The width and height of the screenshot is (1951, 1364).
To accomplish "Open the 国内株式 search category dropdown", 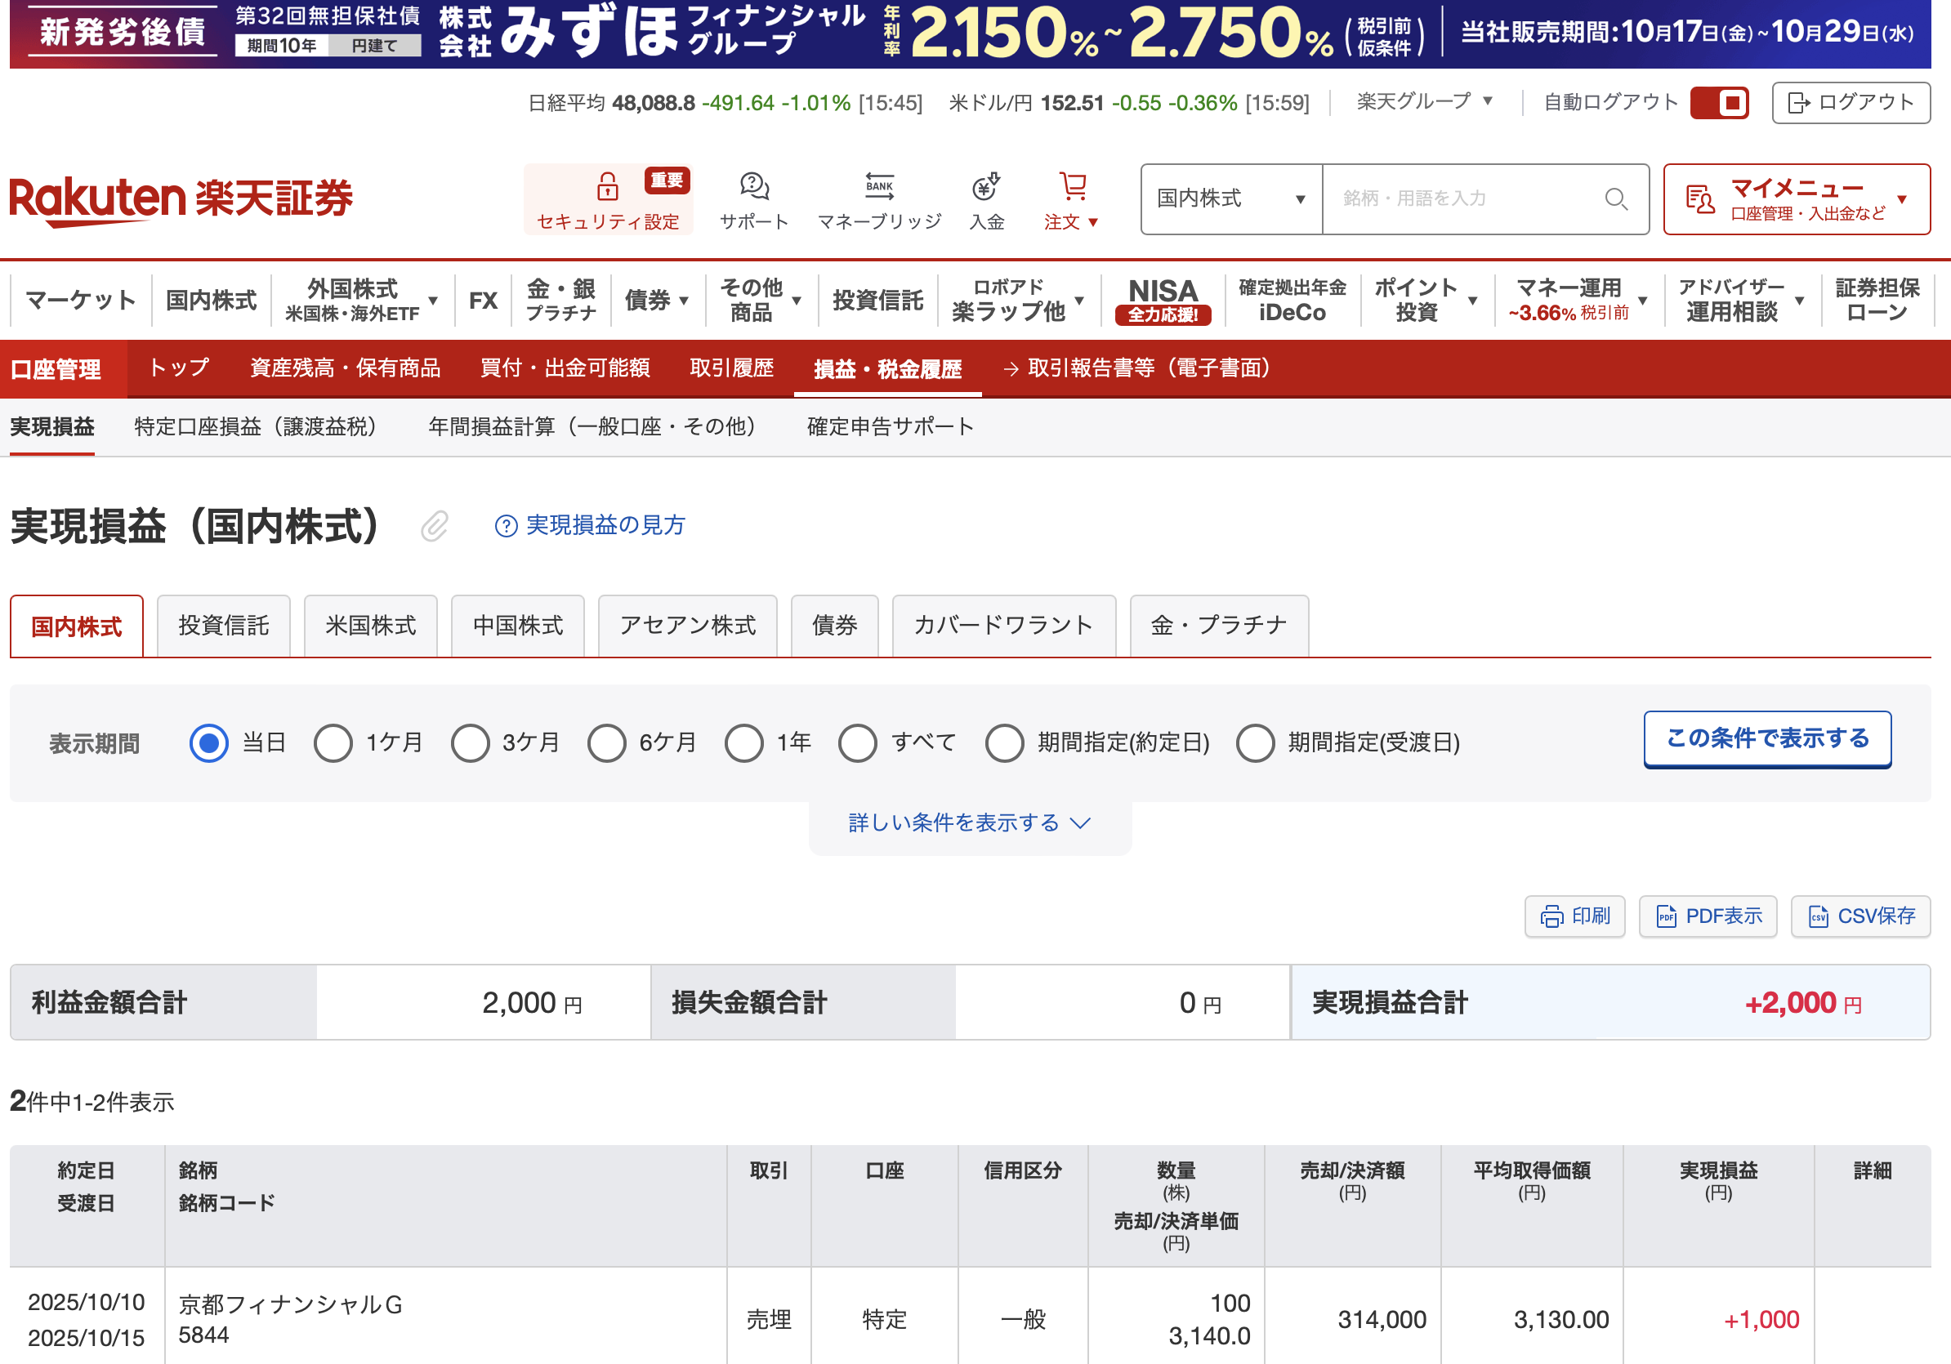I will pyautogui.click(x=1230, y=198).
